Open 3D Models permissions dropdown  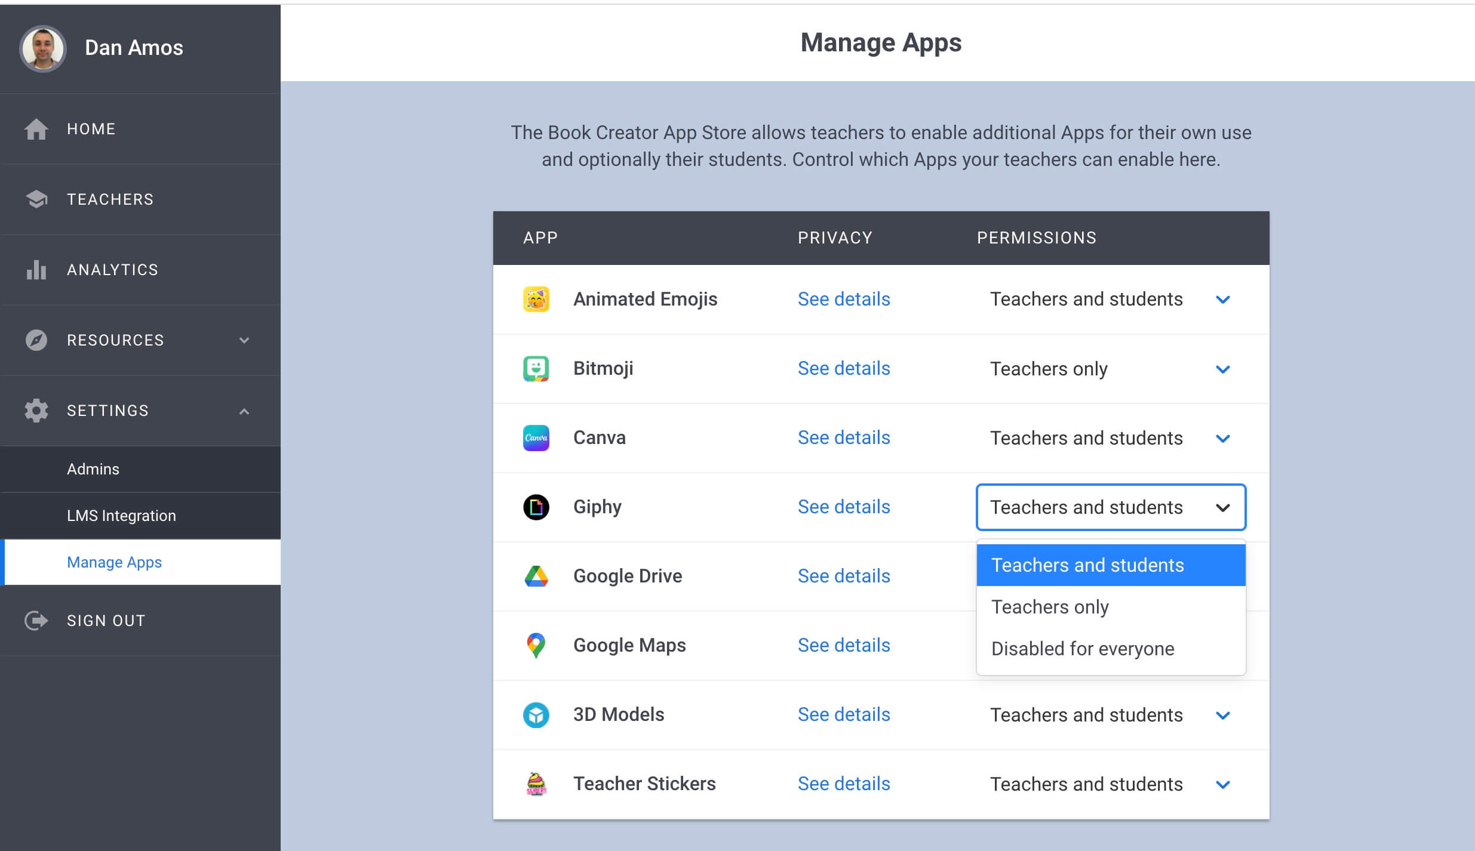[1111, 715]
